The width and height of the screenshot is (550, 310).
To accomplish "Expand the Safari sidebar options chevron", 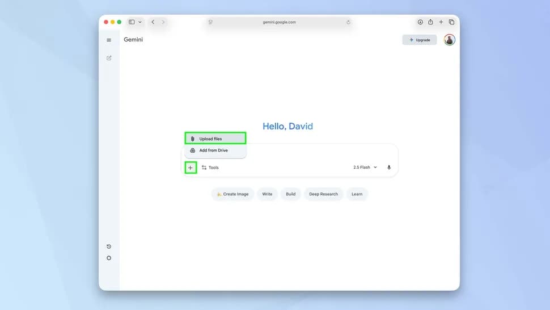I will coord(140,22).
